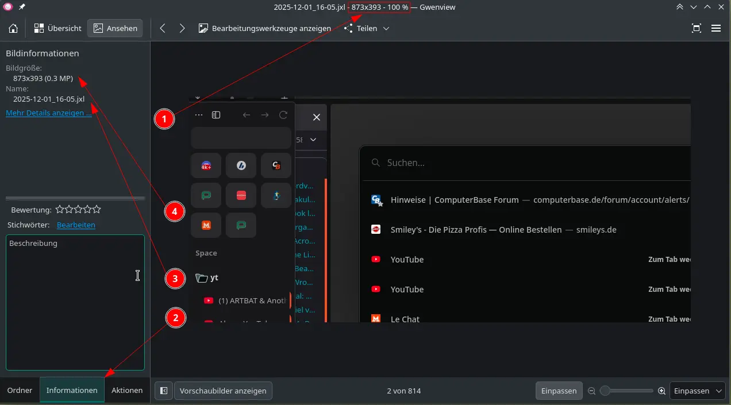The image size is (731, 405).
Task: Open the hamburger menu
Action: click(716, 28)
